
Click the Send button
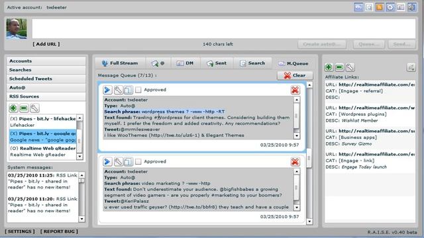pyautogui.click(x=402, y=44)
